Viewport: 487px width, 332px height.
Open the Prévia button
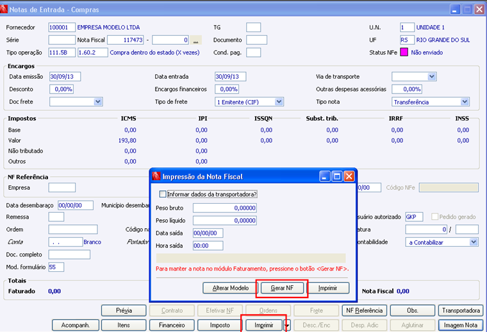click(124, 310)
